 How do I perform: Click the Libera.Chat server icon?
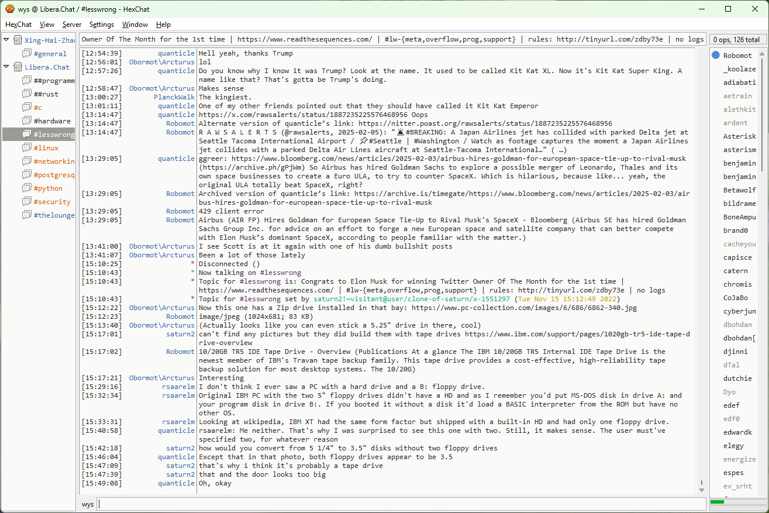[17, 67]
